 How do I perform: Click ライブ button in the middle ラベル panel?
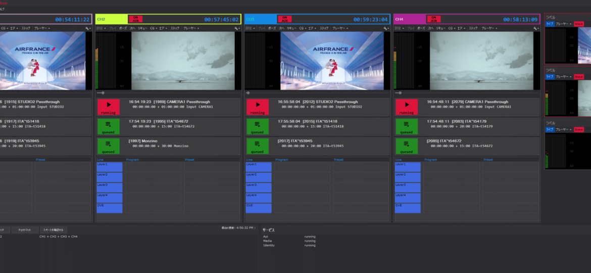click(550, 76)
